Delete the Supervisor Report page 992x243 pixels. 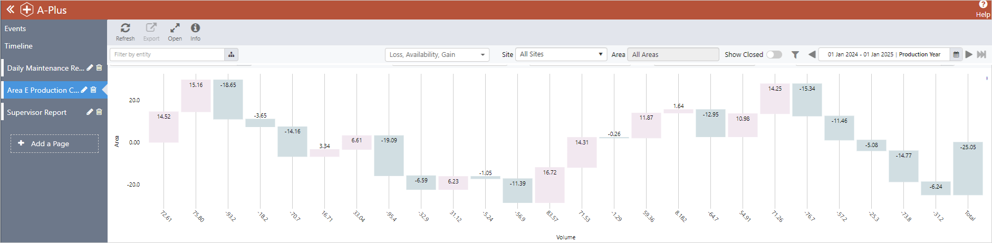(99, 112)
